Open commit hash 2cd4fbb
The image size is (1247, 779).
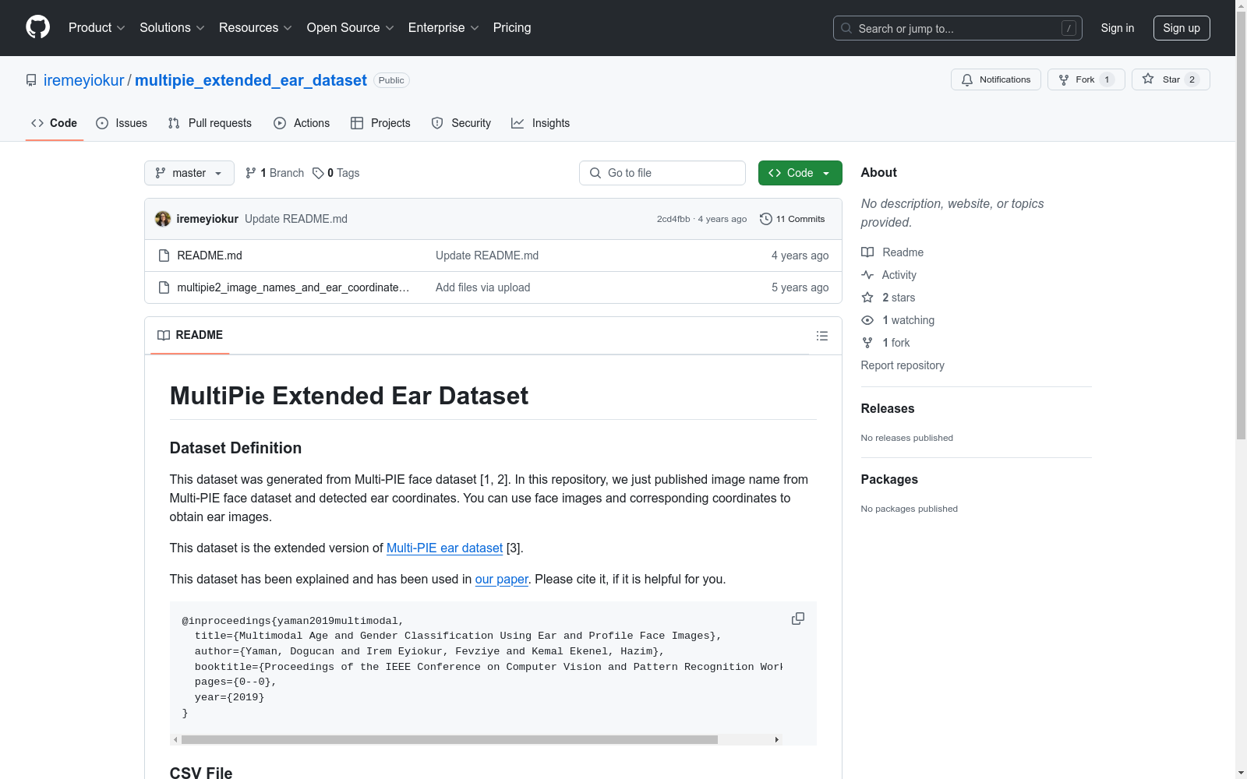tap(673, 219)
